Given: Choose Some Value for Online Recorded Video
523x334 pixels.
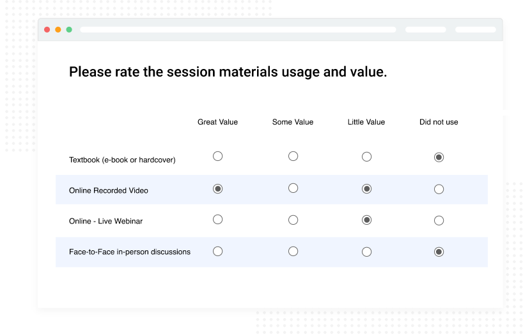Looking at the screenshot, I should coord(293,188).
